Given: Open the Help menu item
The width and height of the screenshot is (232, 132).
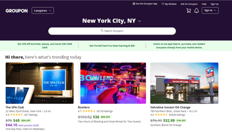Looking at the screenshot, I should click(x=204, y=4).
